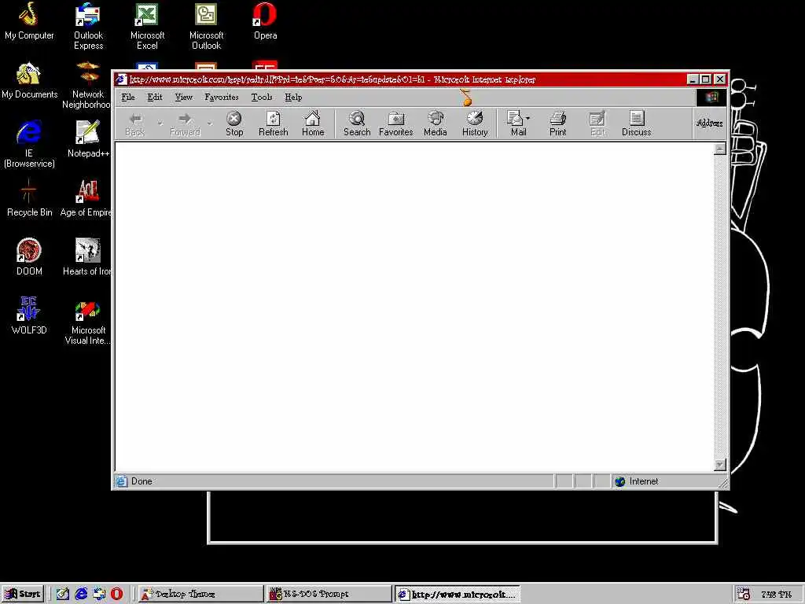Screen dimensions: 805x604
Task: Open the Media toolbar icon
Action: [436, 124]
